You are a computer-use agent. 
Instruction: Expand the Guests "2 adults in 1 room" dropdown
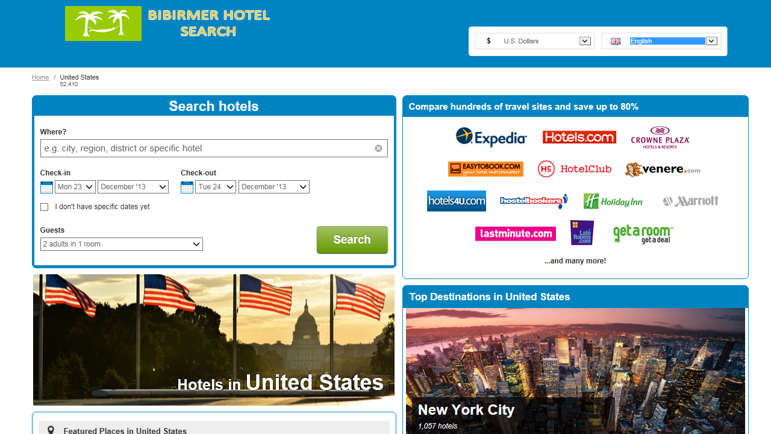point(122,244)
